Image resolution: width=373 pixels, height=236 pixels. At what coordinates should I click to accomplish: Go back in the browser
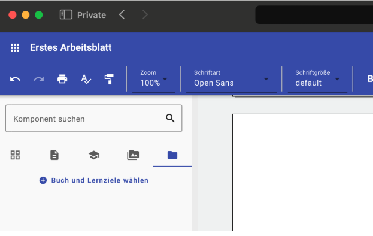(x=122, y=15)
